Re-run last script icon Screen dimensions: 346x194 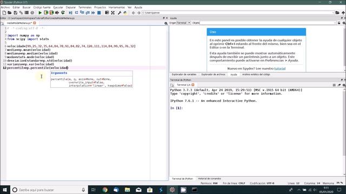[x=63, y=13]
